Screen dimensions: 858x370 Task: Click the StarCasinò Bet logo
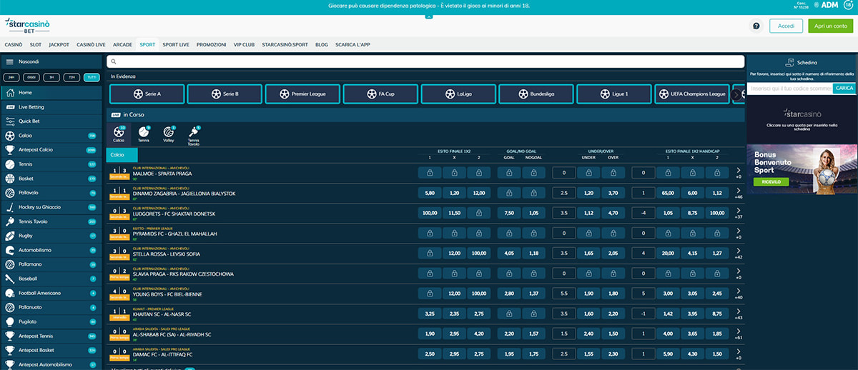pos(27,26)
